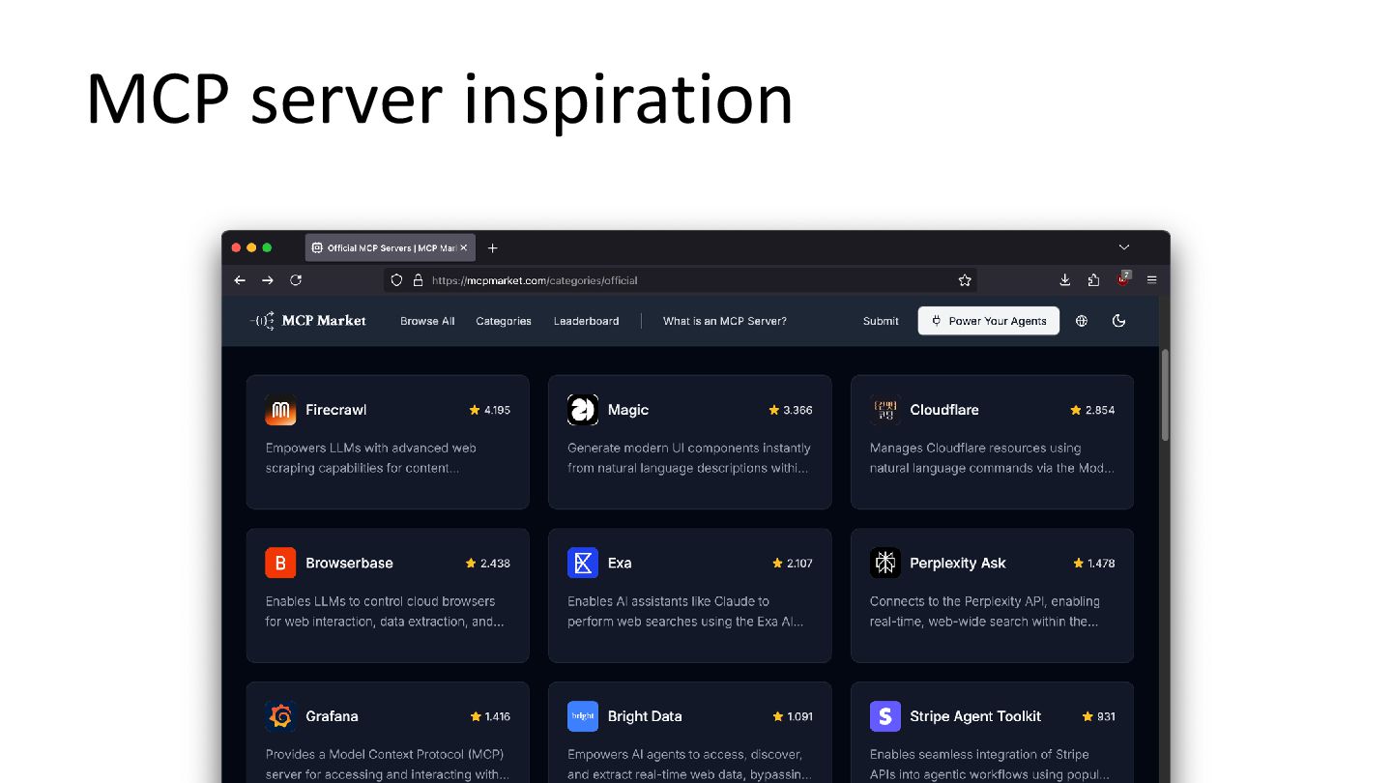
Task: Click the Exa description about web searches
Action: coord(685,612)
